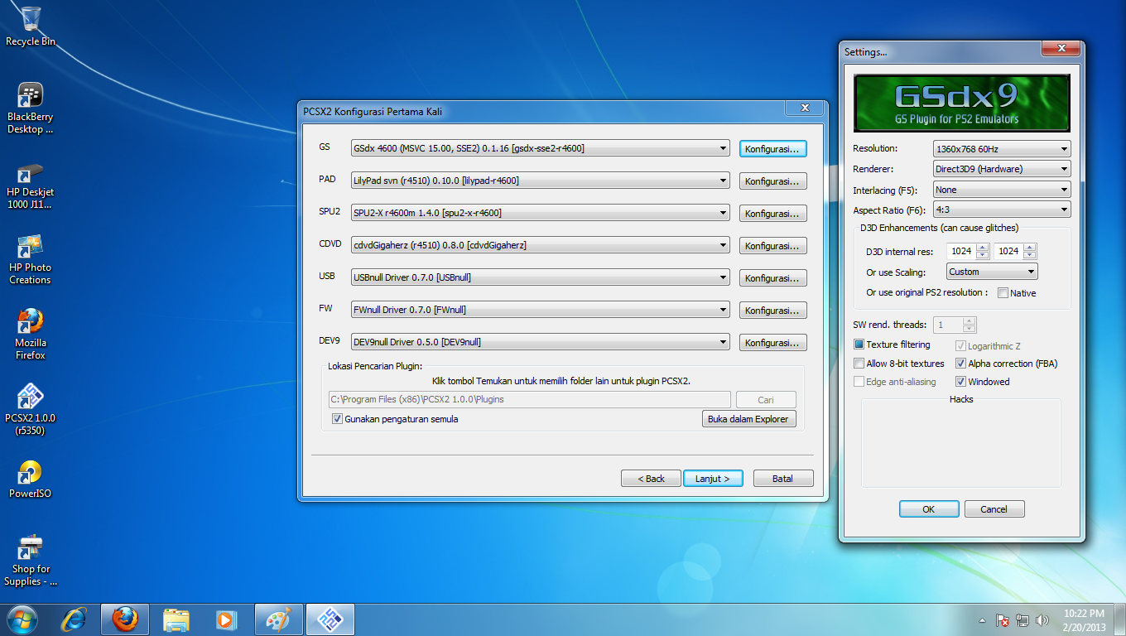Click the GSdx9 plugin logo banner
This screenshot has height=636, width=1126.
pyautogui.click(x=961, y=104)
